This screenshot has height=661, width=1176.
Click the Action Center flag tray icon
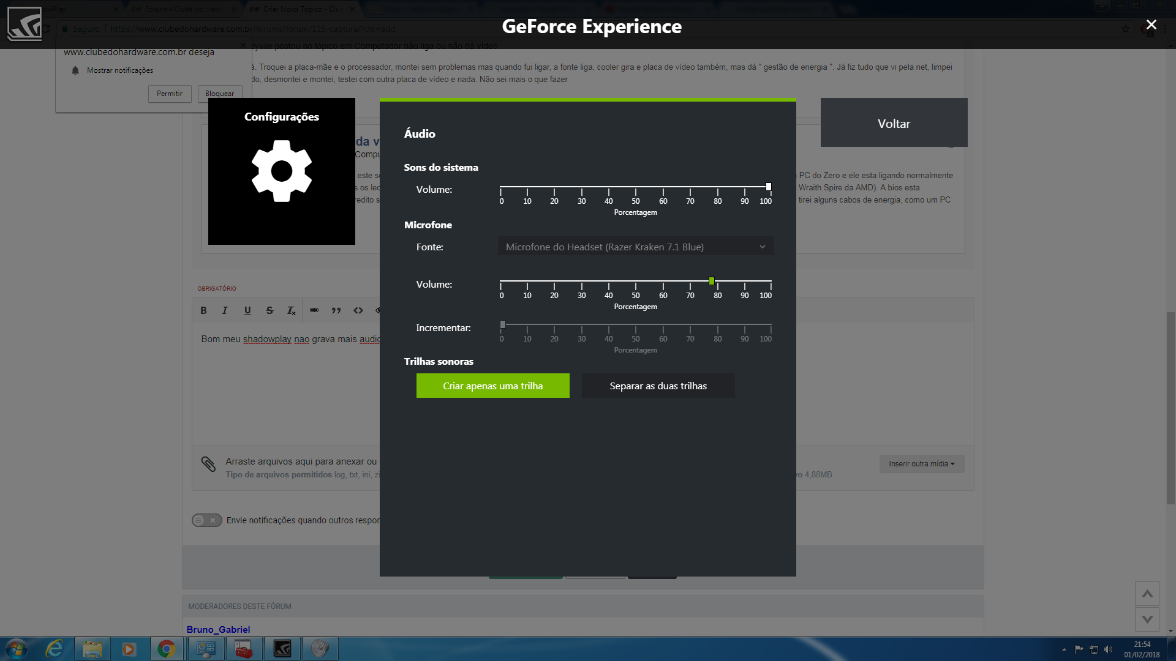pos(1079,649)
